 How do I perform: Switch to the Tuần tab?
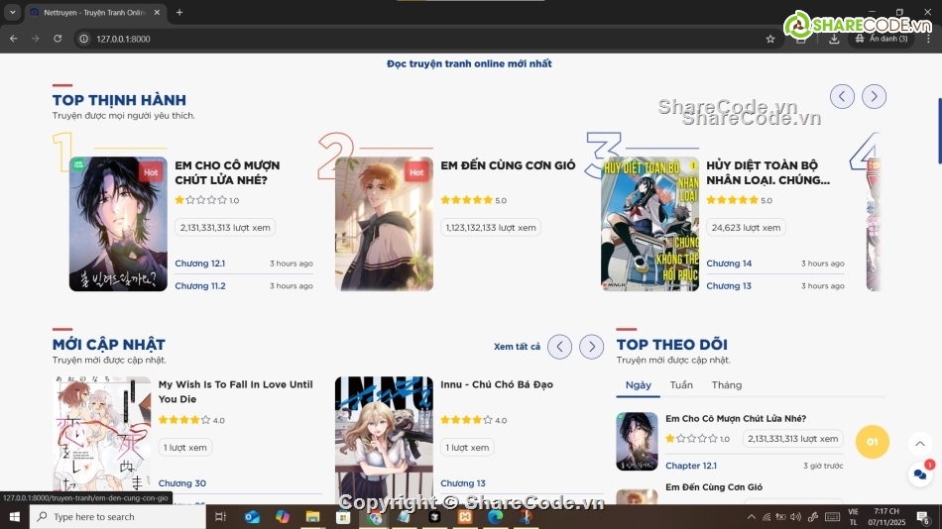681,385
